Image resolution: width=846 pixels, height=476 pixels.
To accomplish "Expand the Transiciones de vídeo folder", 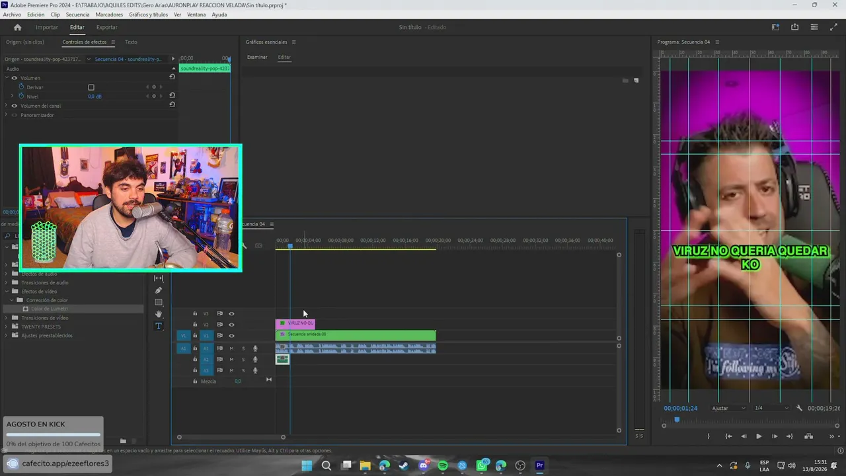I will click(7, 318).
